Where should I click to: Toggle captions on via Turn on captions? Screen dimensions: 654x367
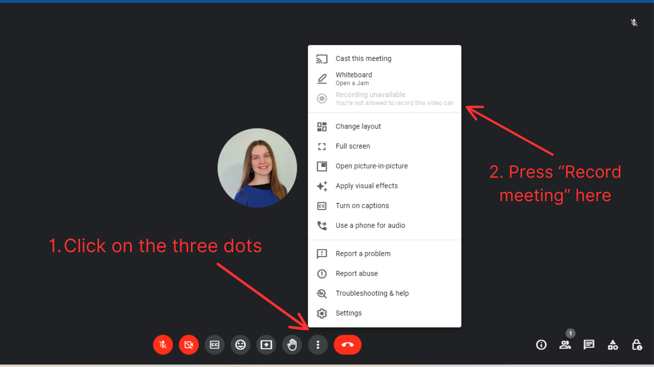click(362, 205)
